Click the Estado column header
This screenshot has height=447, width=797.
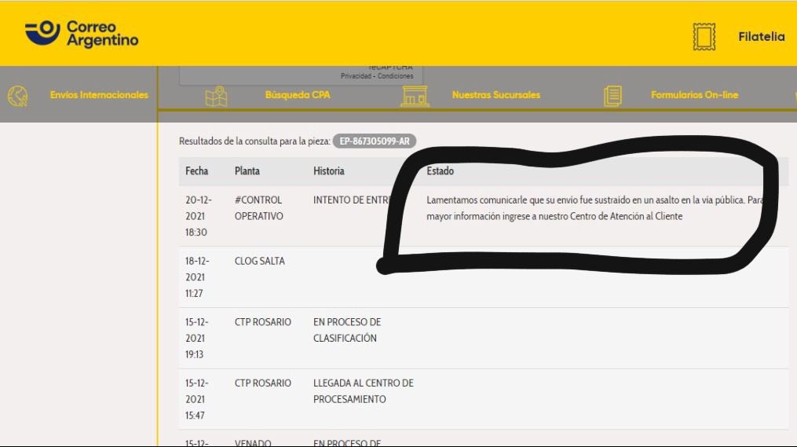(441, 171)
